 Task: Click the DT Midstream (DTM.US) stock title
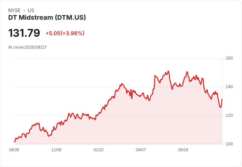pos(47,18)
